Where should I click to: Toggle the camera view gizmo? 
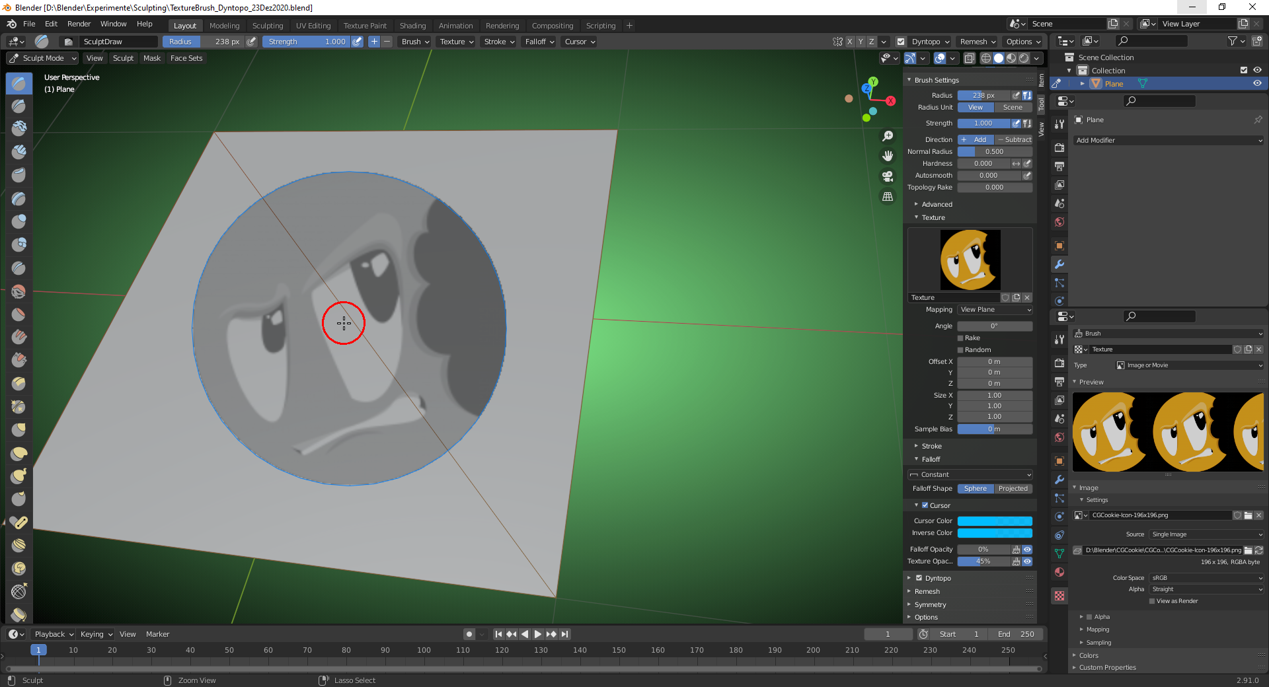pos(888,176)
